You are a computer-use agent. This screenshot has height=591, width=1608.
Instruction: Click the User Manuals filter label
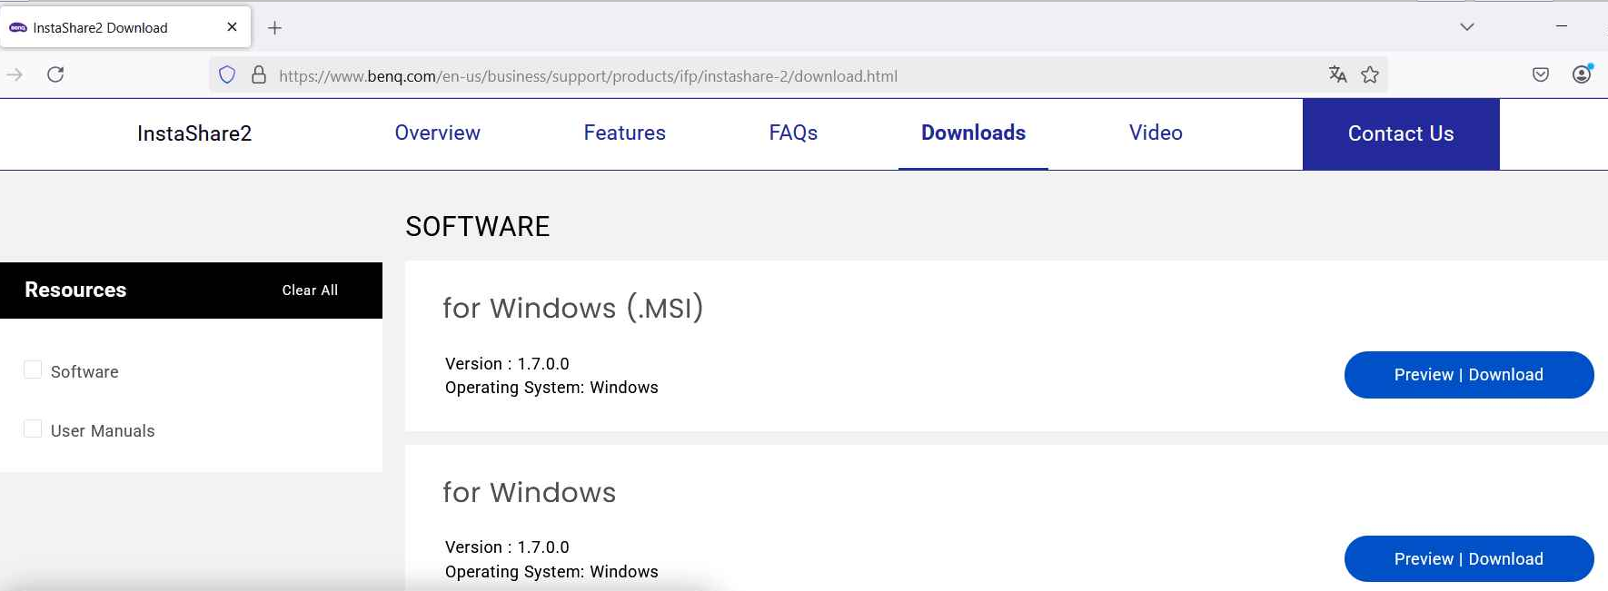pyautogui.click(x=103, y=431)
